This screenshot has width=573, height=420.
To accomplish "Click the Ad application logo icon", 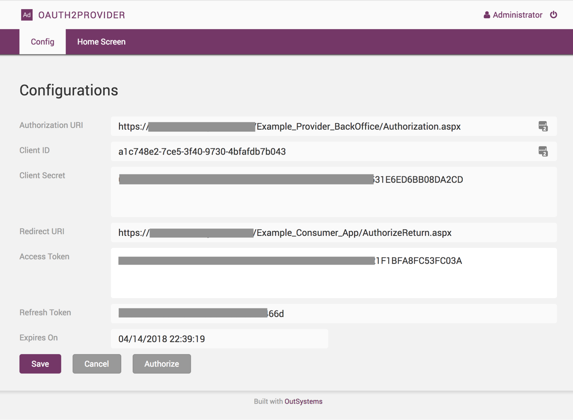I will point(26,15).
